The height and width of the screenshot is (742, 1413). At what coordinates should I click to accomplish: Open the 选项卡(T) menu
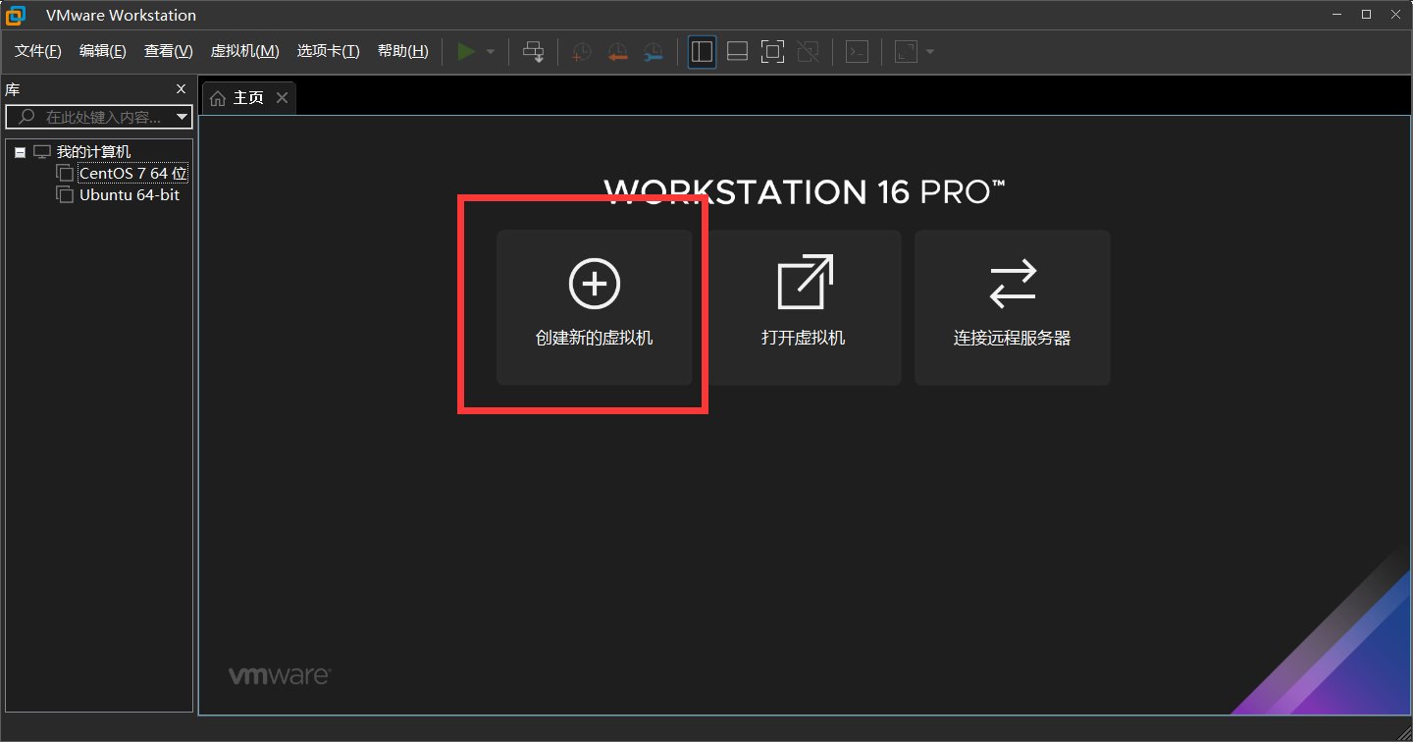[x=329, y=51]
